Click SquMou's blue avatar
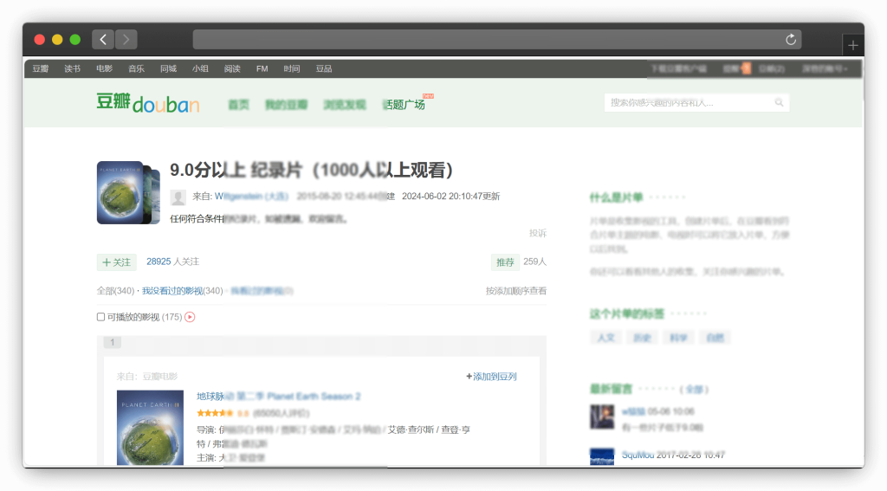 pyautogui.click(x=602, y=456)
